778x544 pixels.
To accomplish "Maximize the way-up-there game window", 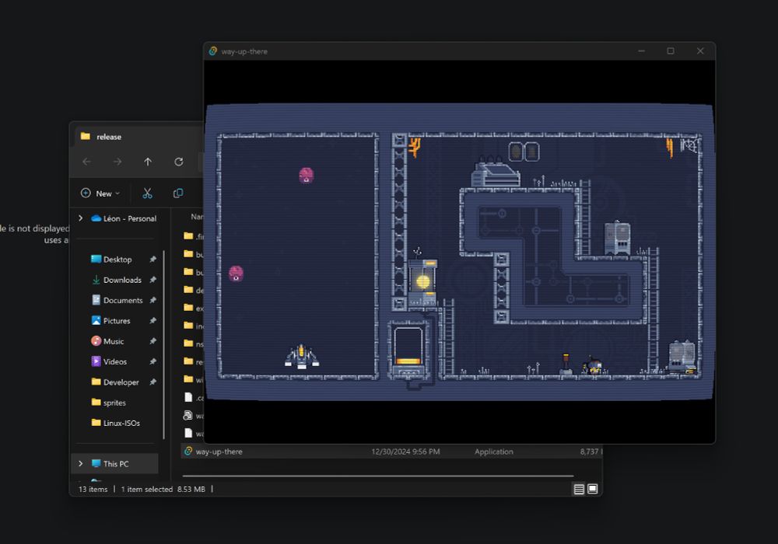I will (671, 51).
